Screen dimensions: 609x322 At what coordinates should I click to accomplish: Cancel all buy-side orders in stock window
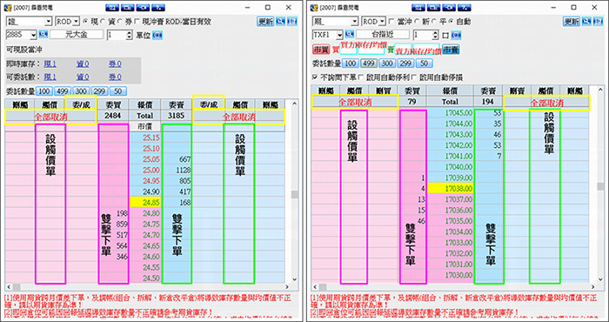coord(50,117)
